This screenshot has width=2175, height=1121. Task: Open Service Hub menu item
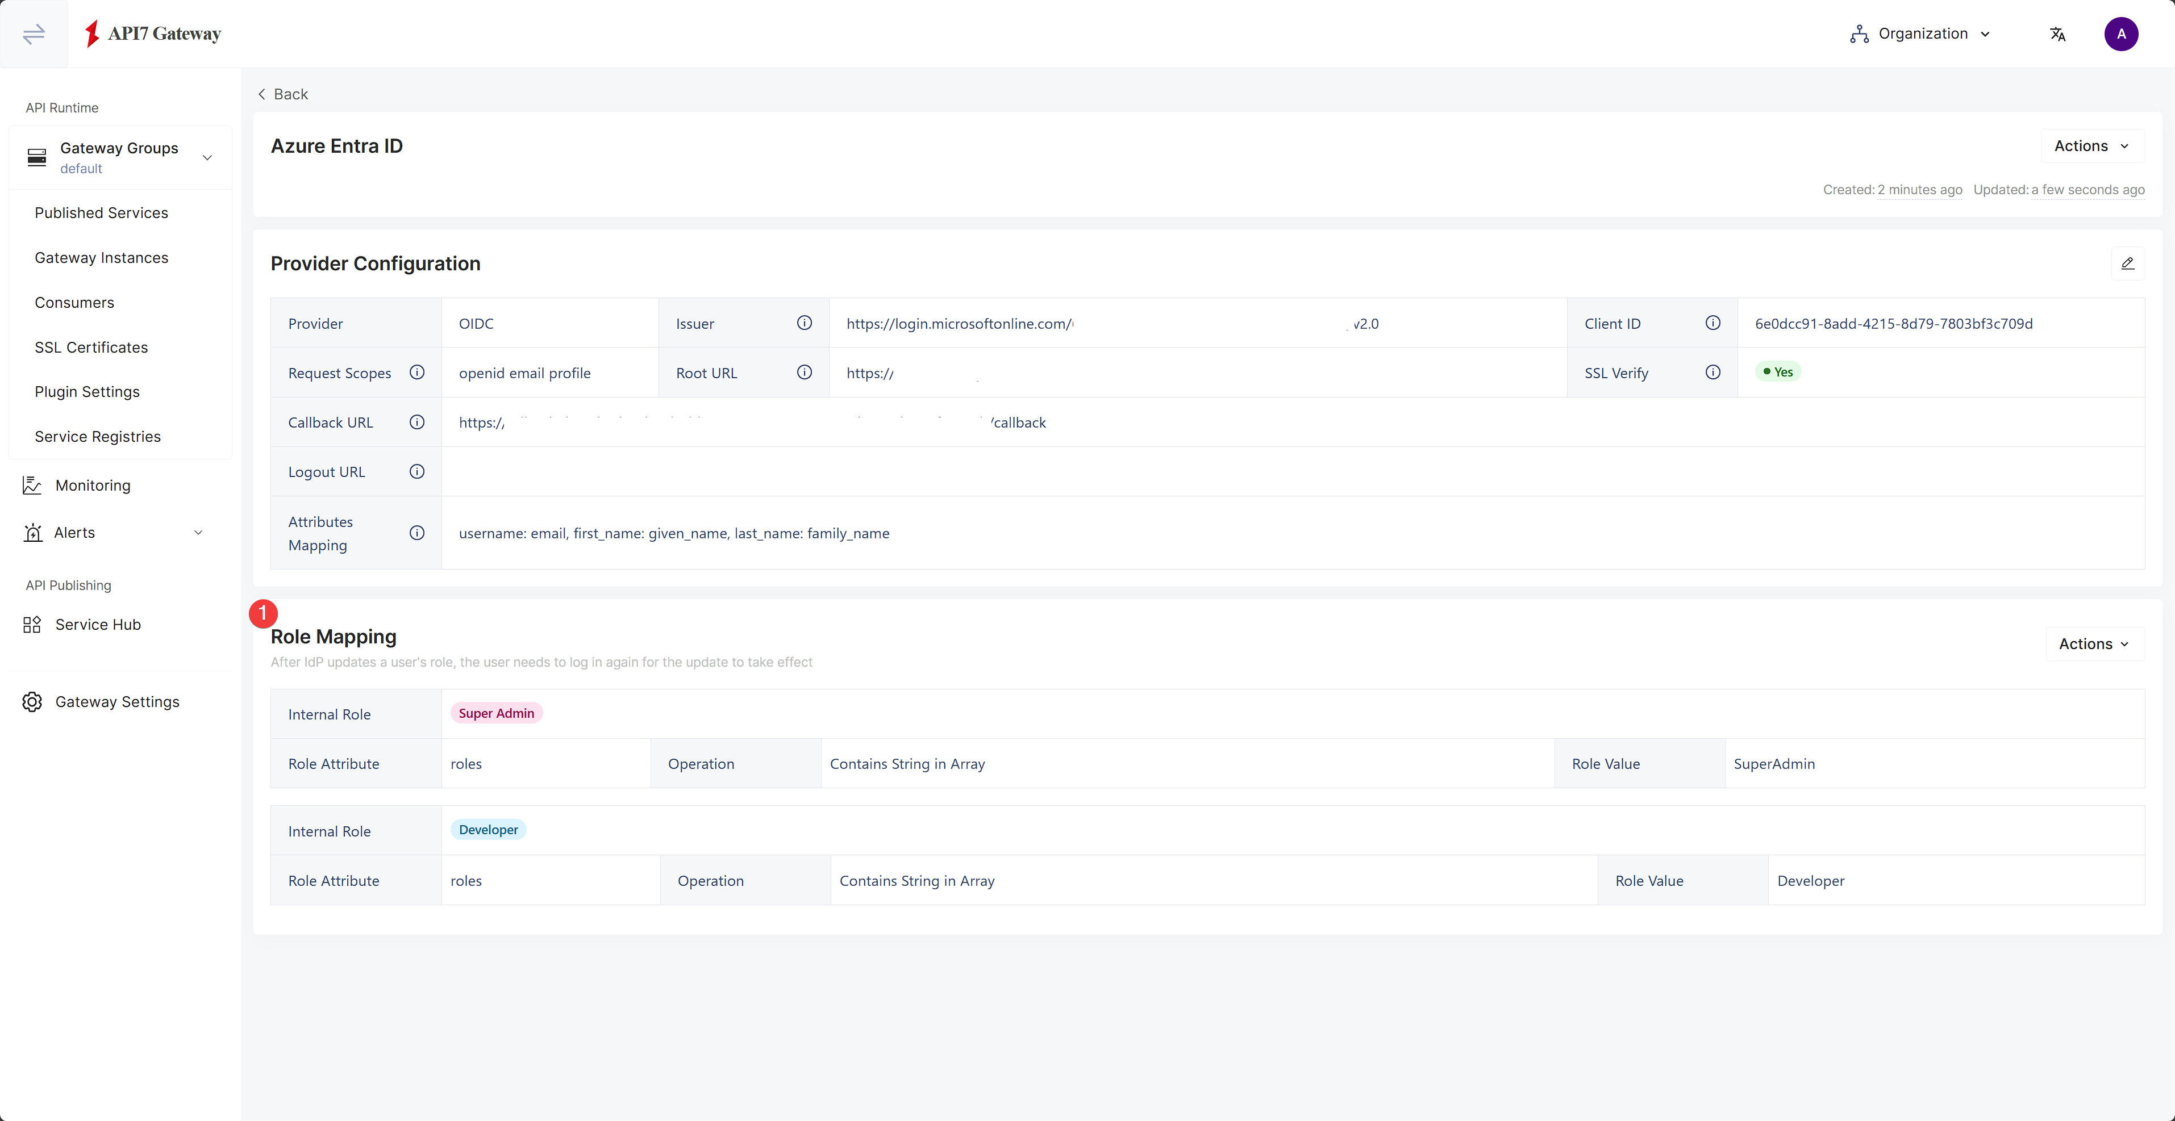click(x=97, y=624)
